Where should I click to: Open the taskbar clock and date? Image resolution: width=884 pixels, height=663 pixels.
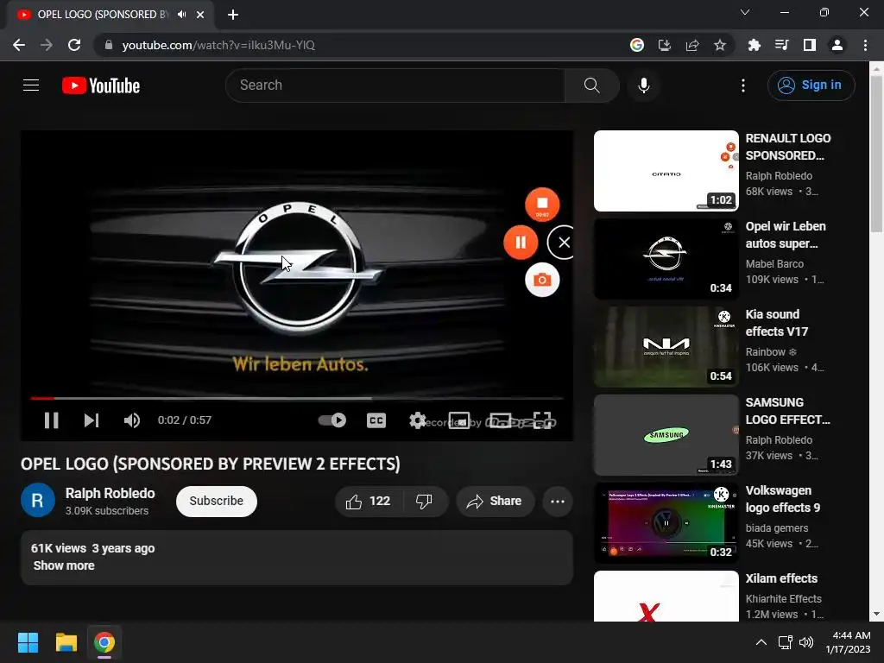(848, 642)
